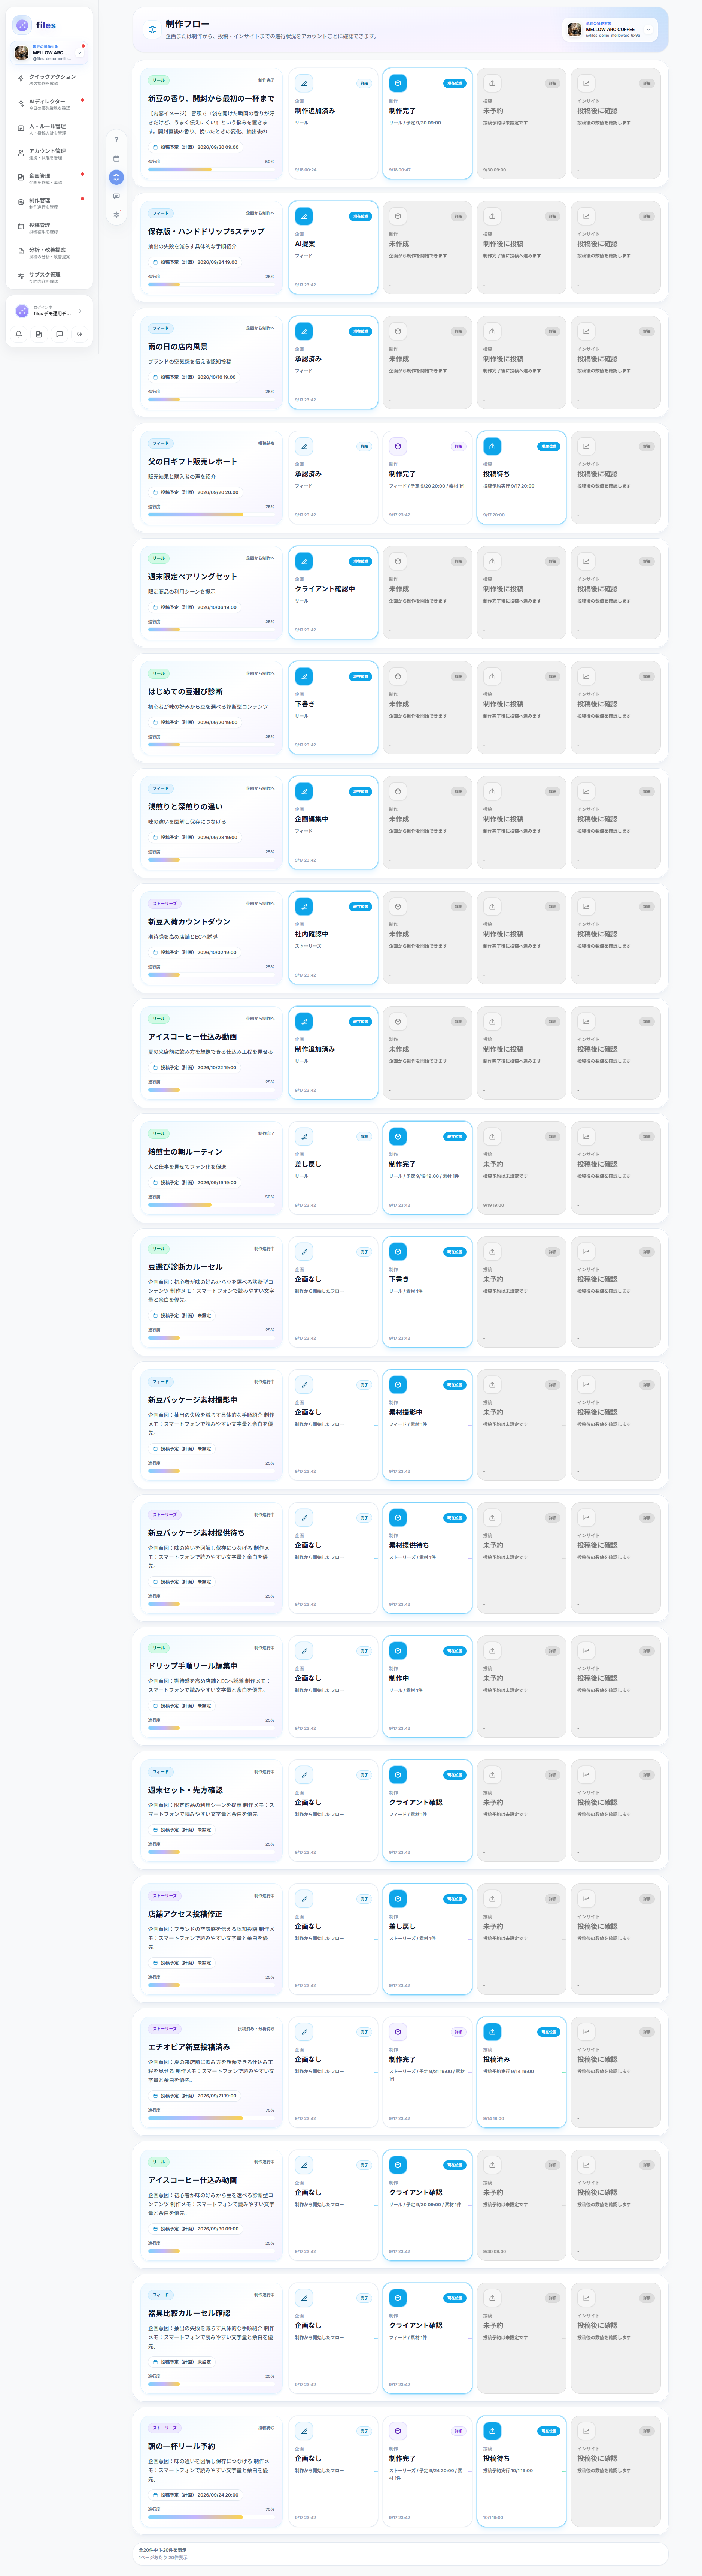Image resolution: width=702 pixels, height=2576 pixels.
Task: Open 詳細 on 制作 step of 雨の日の店内風景 row
Action: point(458,331)
